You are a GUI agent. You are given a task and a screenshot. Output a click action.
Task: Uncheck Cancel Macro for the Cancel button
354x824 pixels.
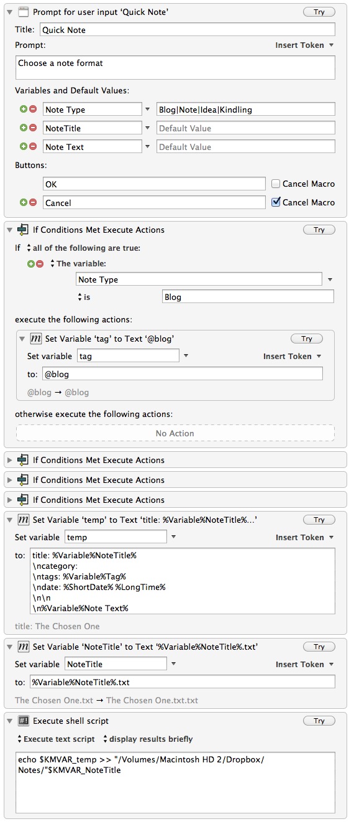(x=276, y=202)
